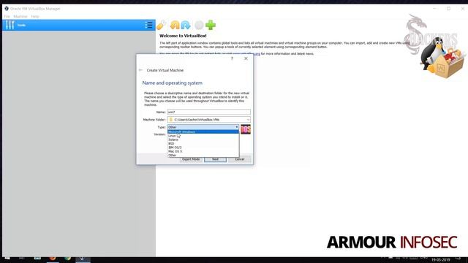Click the Windows Start button on taskbar

tap(7, 258)
